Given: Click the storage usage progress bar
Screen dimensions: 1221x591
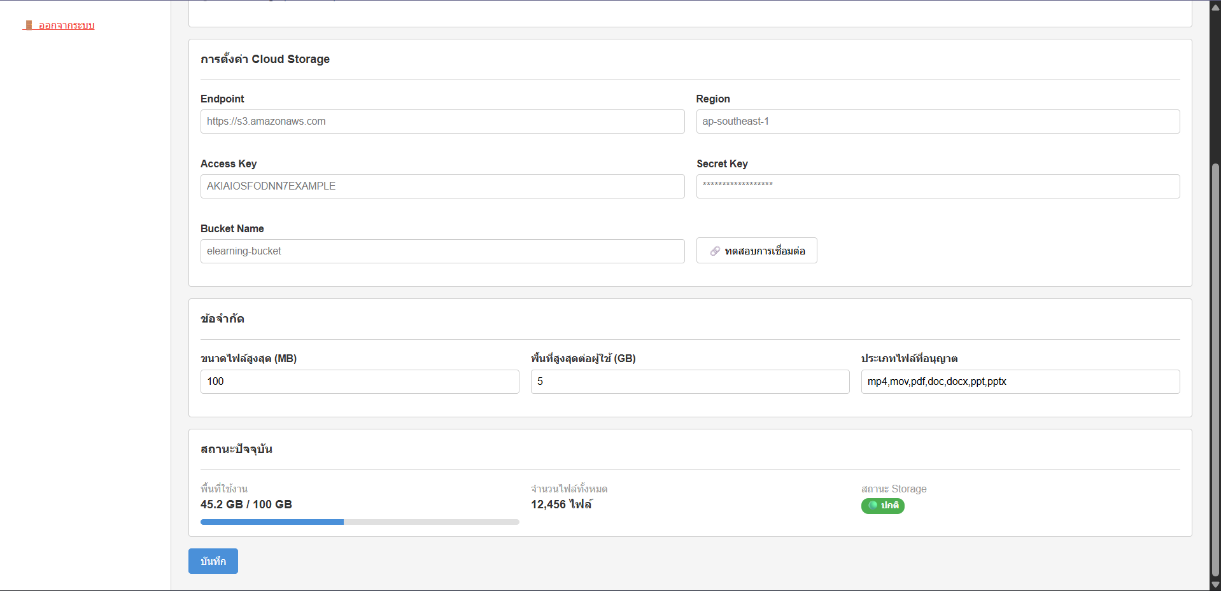Looking at the screenshot, I should (359, 522).
